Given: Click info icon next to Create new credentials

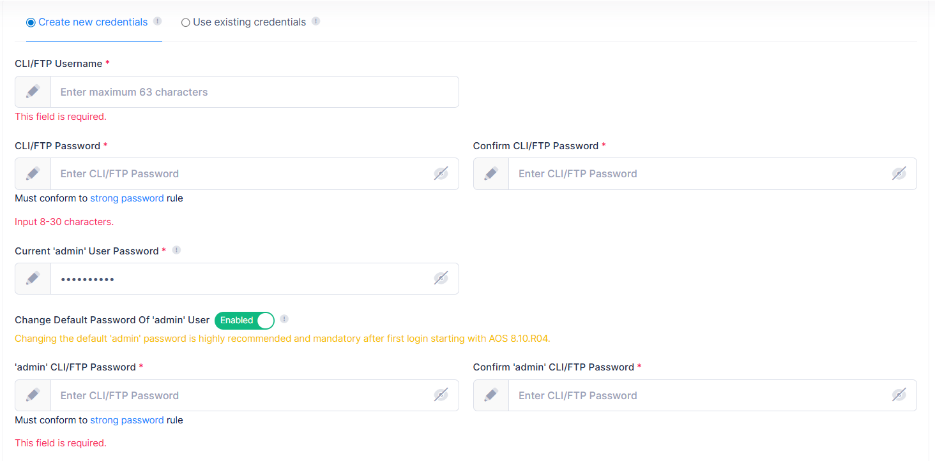Looking at the screenshot, I should [158, 21].
